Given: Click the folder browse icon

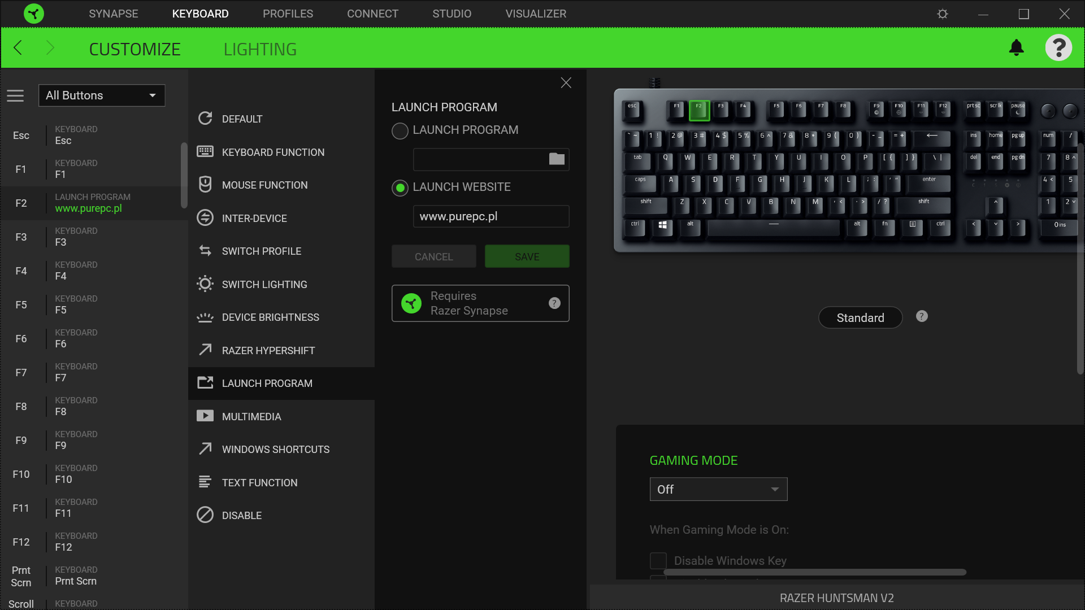Looking at the screenshot, I should (557, 159).
